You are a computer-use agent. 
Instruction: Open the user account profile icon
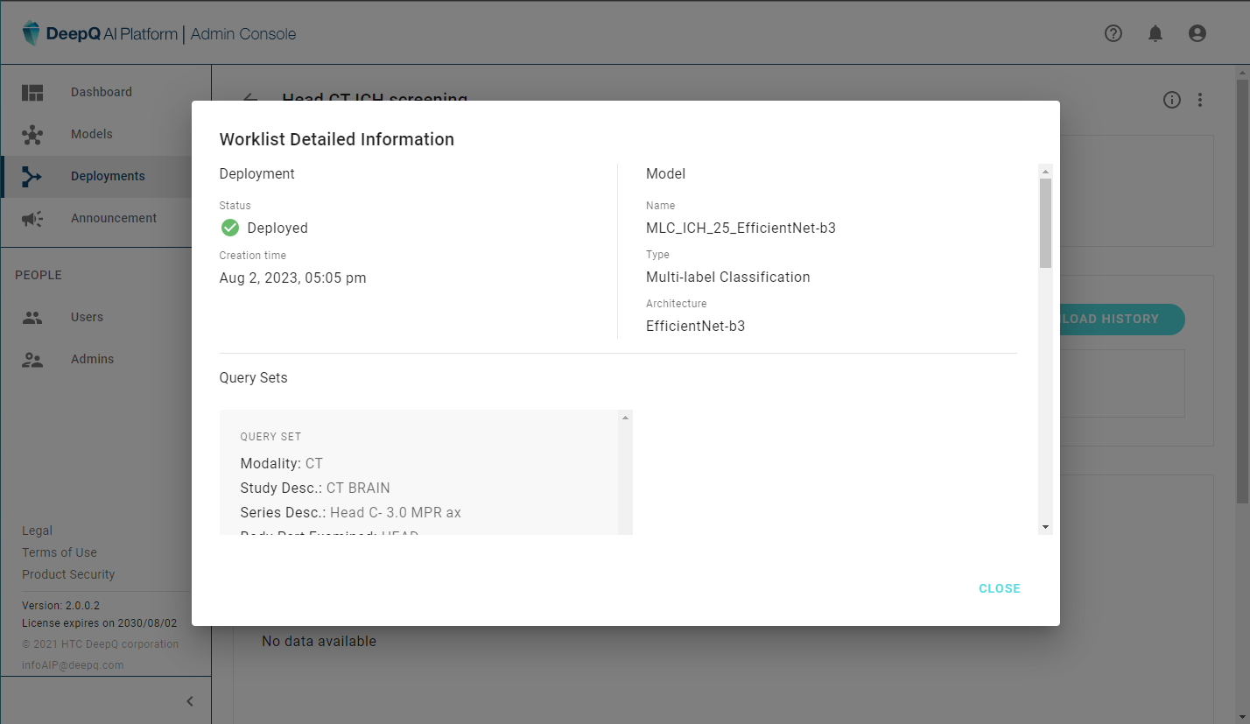click(x=1197, y=33)
